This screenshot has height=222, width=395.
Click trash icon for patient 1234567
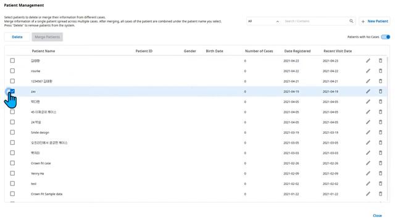click(380, 81)
